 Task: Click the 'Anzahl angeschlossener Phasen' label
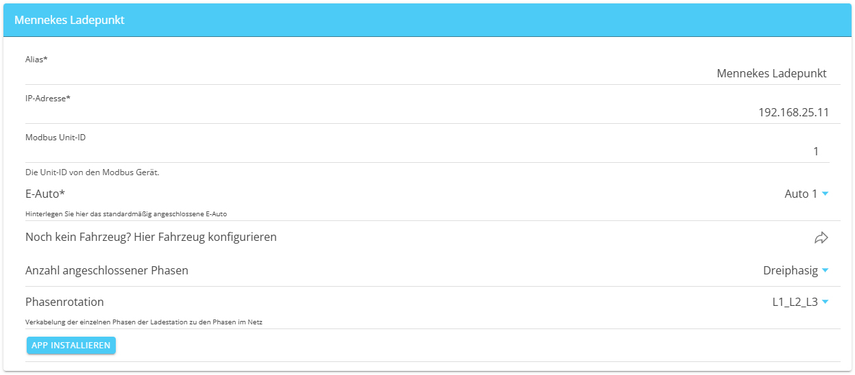(107, 270)
